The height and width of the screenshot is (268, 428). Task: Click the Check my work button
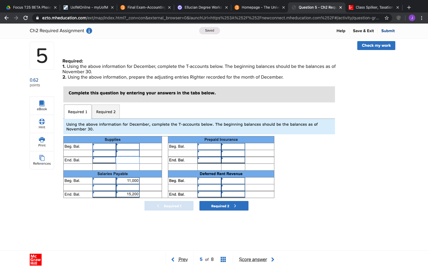tap(376, 46)
